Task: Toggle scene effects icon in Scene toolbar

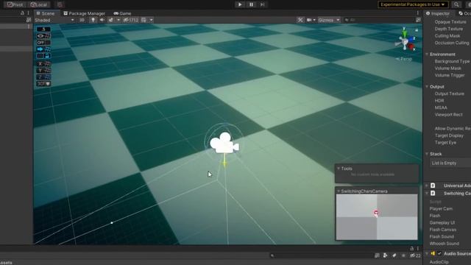Action: coord(111,20)
